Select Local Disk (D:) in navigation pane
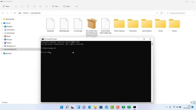Image resolution: width=196 pixels, height=110 pixels. coord(11,49)
